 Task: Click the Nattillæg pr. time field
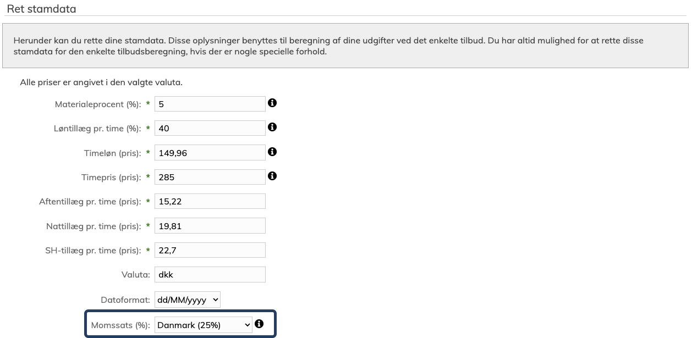coord(210,226)
